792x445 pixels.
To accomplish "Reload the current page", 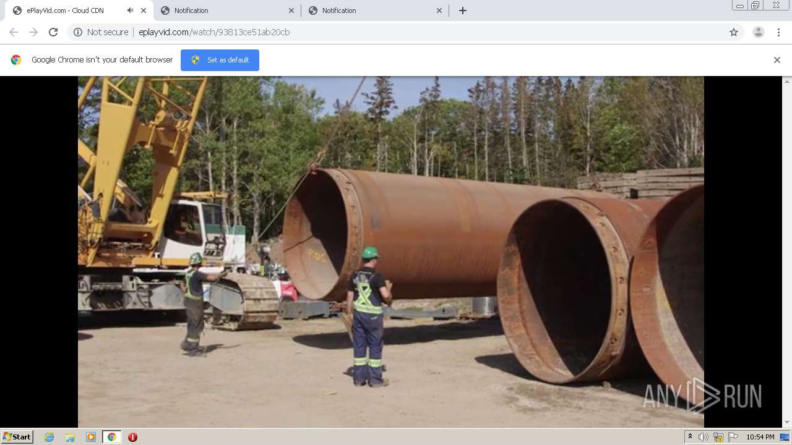I will point(53,32).
